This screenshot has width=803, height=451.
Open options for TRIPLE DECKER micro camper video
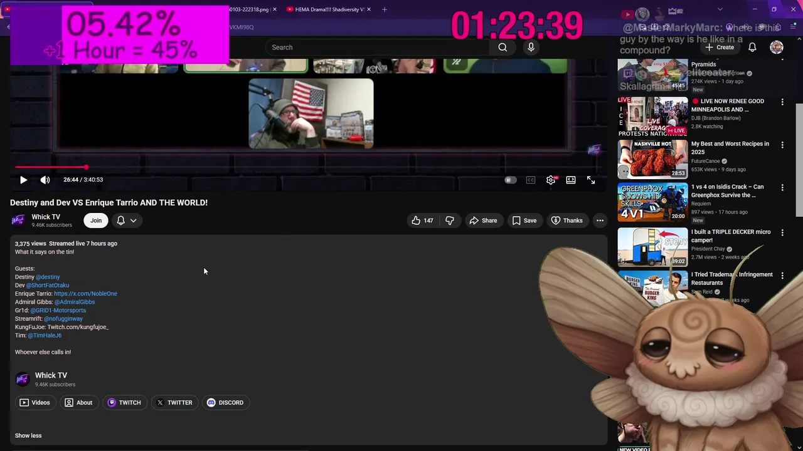pos(782,232)
